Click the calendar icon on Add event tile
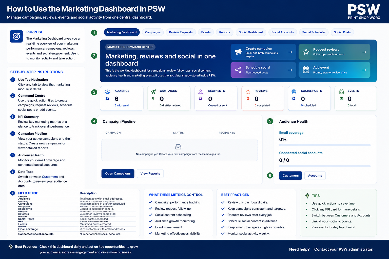 306,70
